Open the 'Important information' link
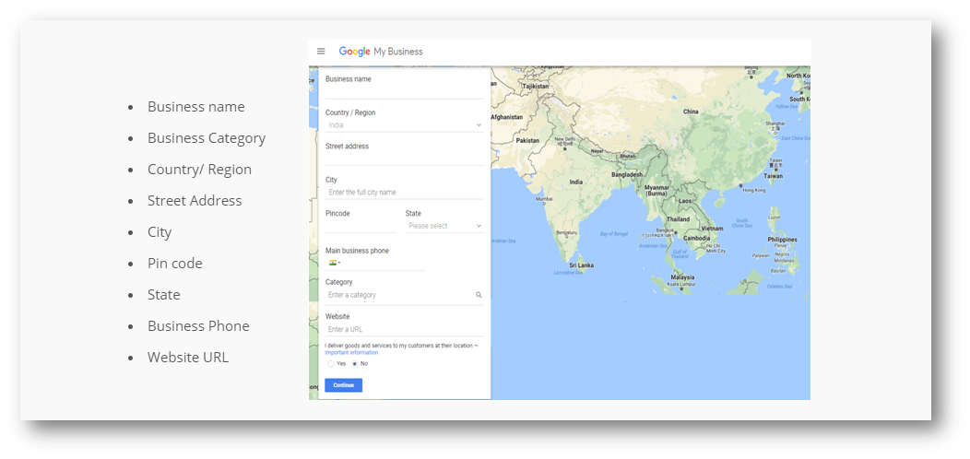Image resolution: width=970 pixels, height=459 pixels. tap(351, 353)
